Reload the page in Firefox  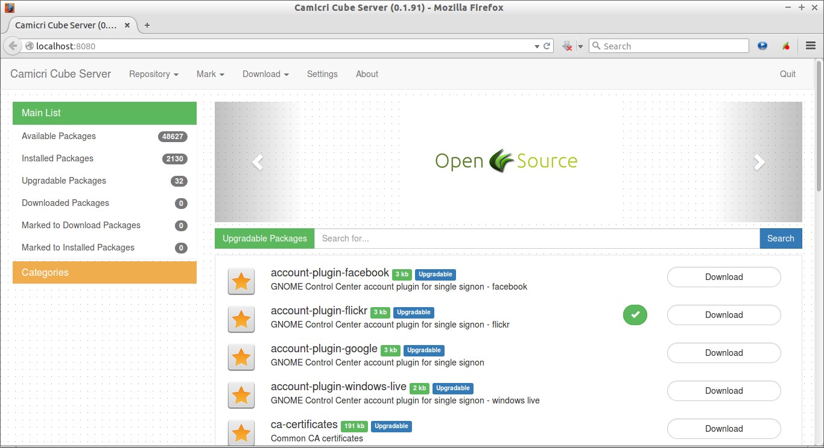pyautogui.click(x=547, y=46)
